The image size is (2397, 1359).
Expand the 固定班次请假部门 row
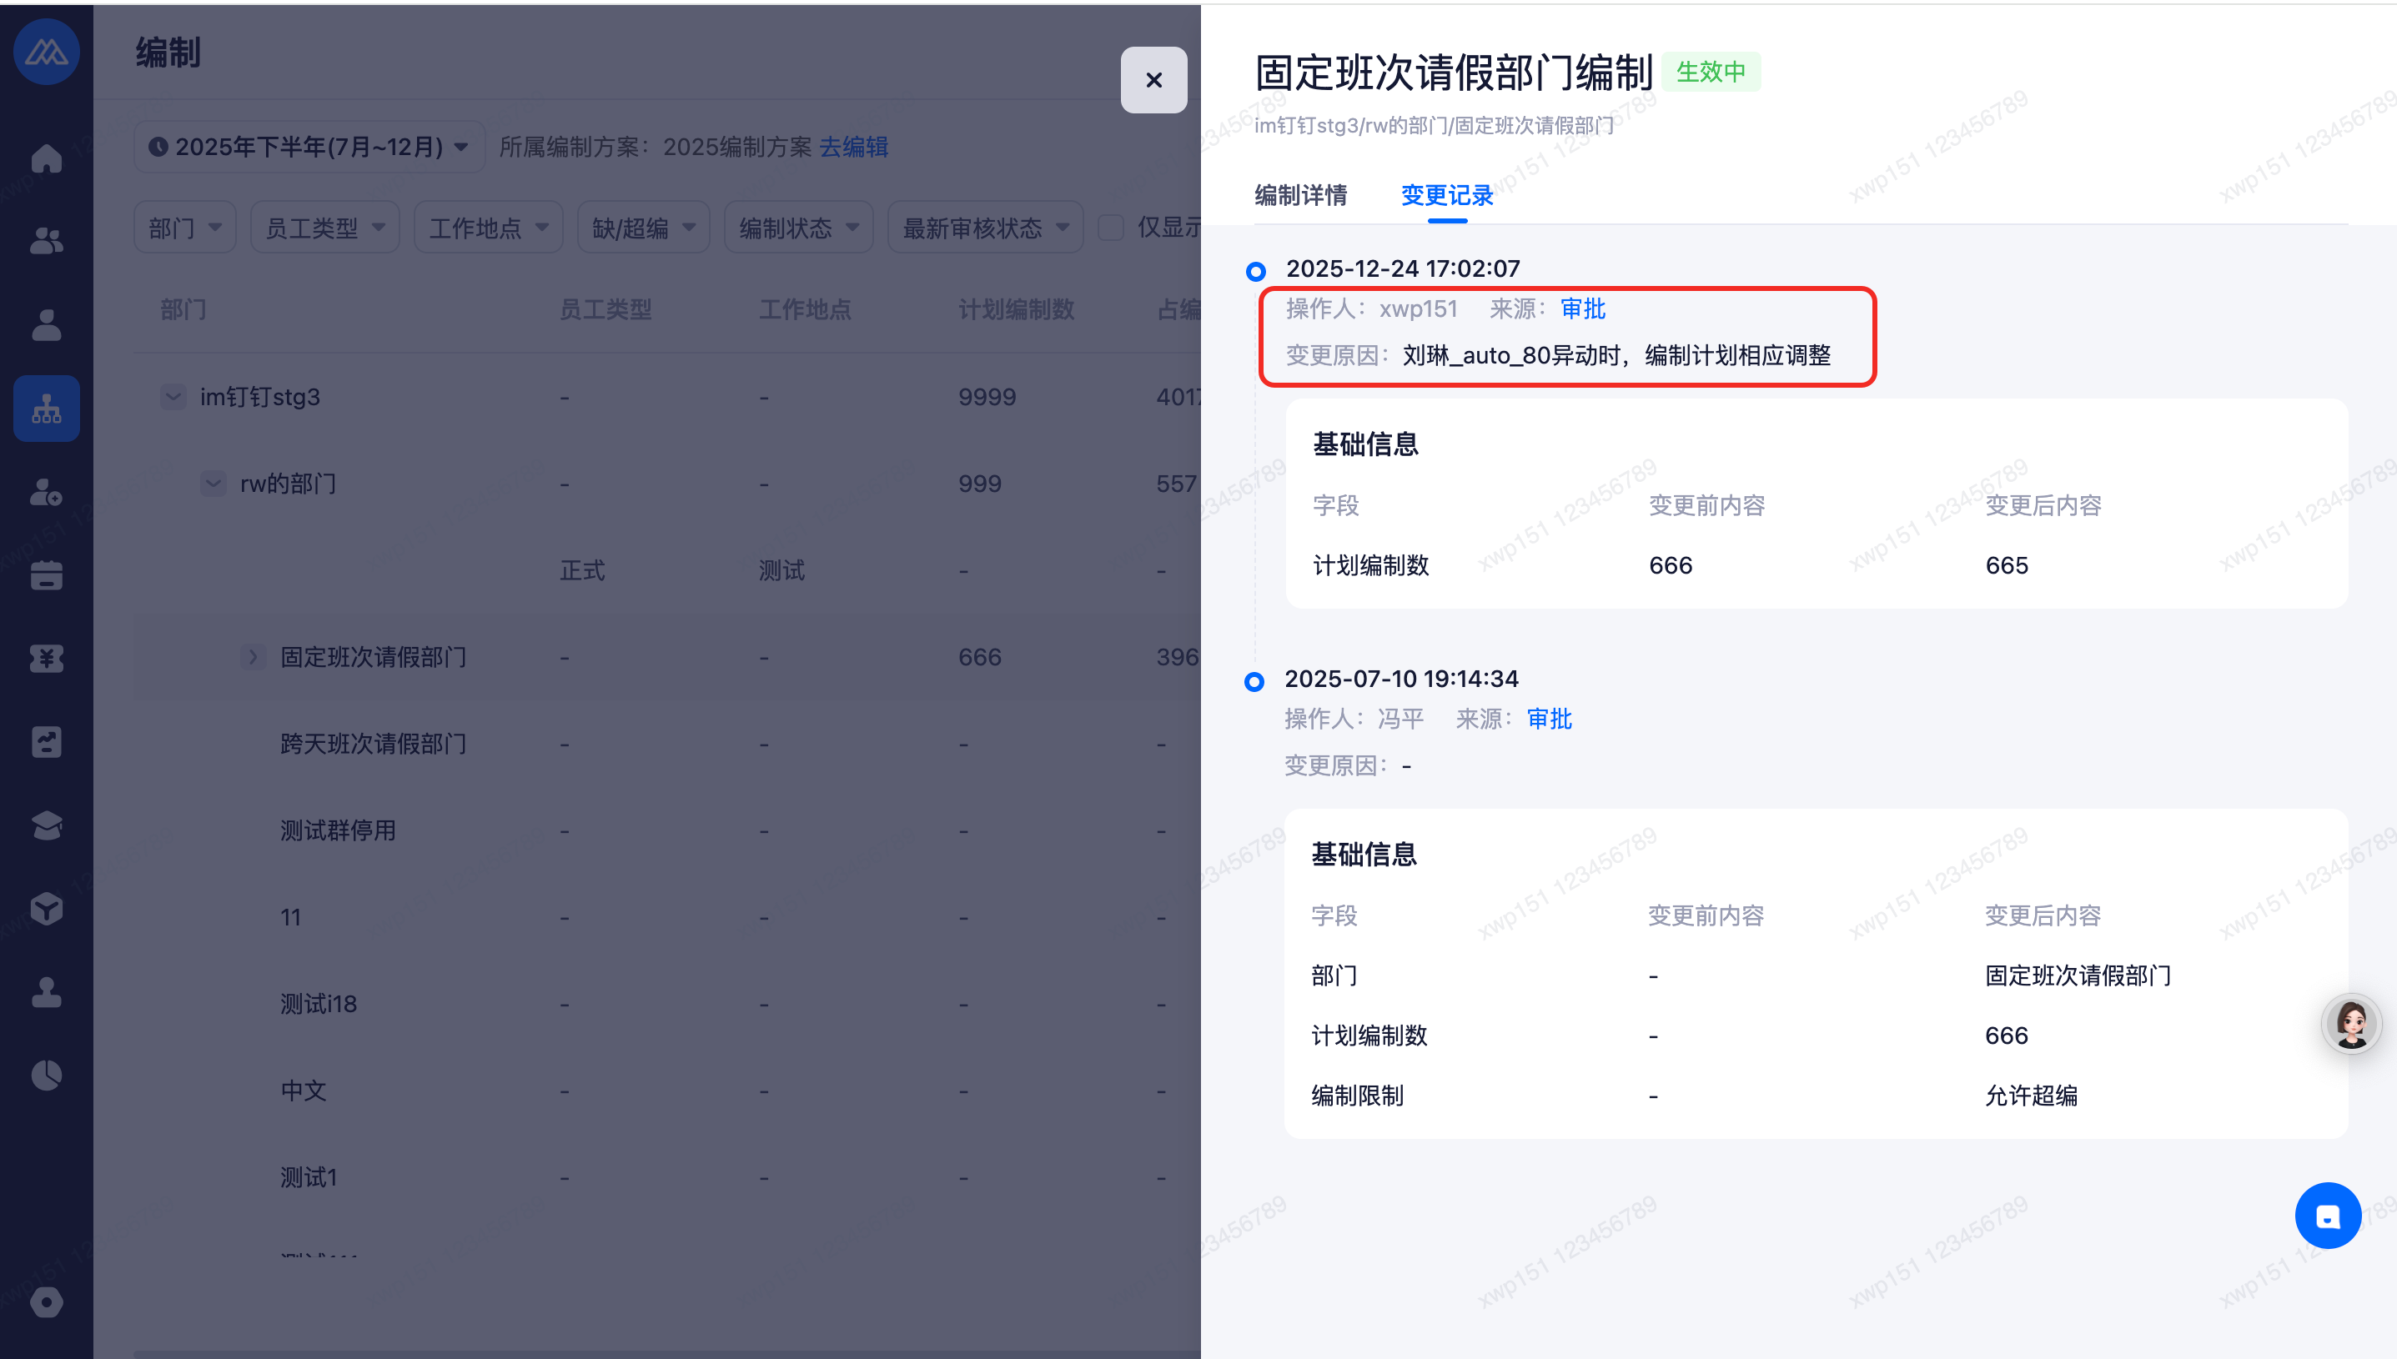[253, 657]
